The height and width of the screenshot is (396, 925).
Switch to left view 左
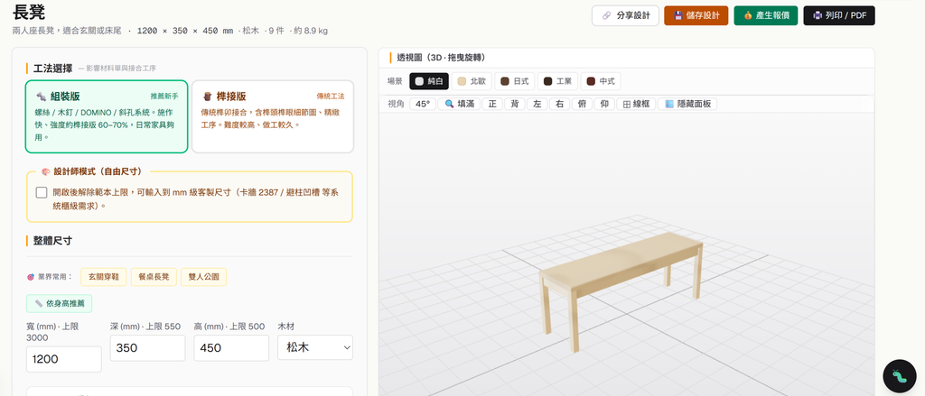pyautogui.click(x=537, y=104)
